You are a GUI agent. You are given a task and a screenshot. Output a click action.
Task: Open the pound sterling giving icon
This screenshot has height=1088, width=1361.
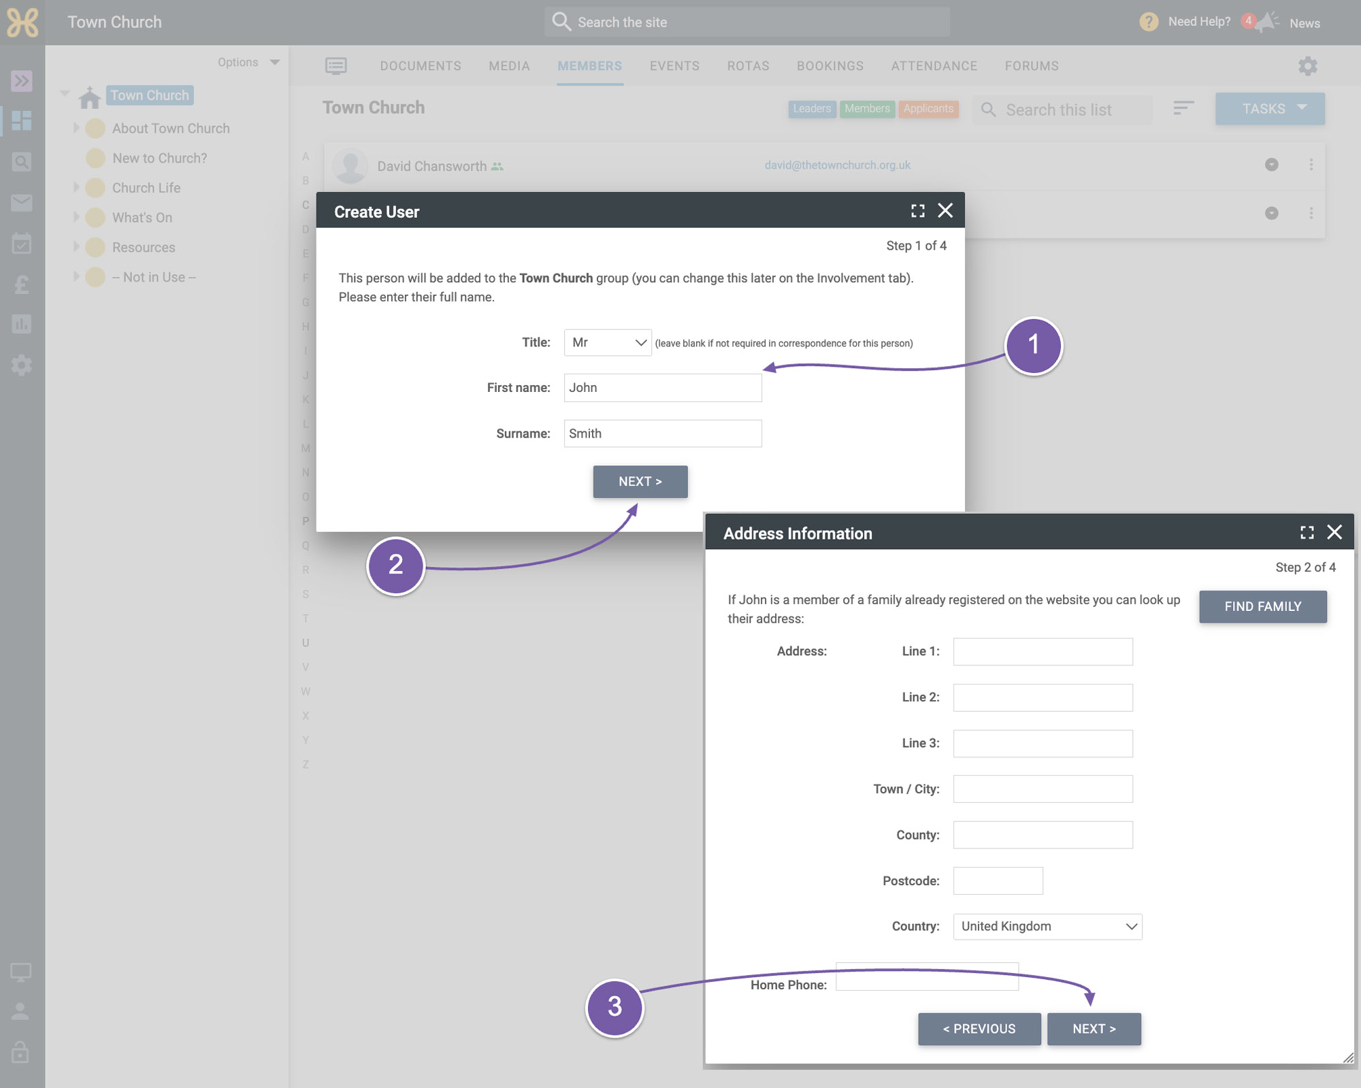pyautogui.click(x=22, y=284)
